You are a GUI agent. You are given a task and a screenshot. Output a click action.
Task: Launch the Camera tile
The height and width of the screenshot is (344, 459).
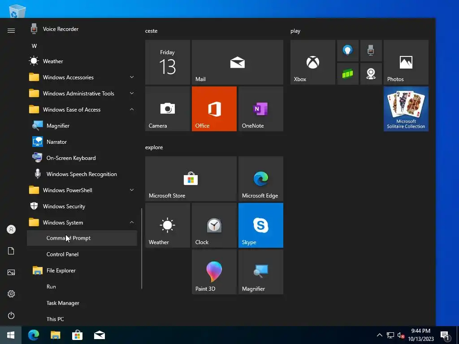pos(168,109)
